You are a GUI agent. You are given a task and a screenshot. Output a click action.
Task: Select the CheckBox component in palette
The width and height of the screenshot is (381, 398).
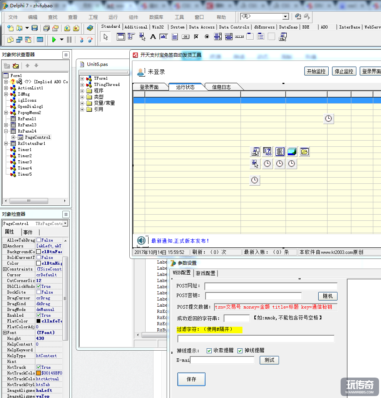196,37
